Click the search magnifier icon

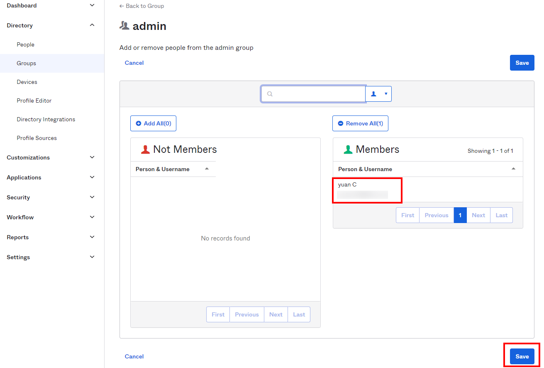270,94
